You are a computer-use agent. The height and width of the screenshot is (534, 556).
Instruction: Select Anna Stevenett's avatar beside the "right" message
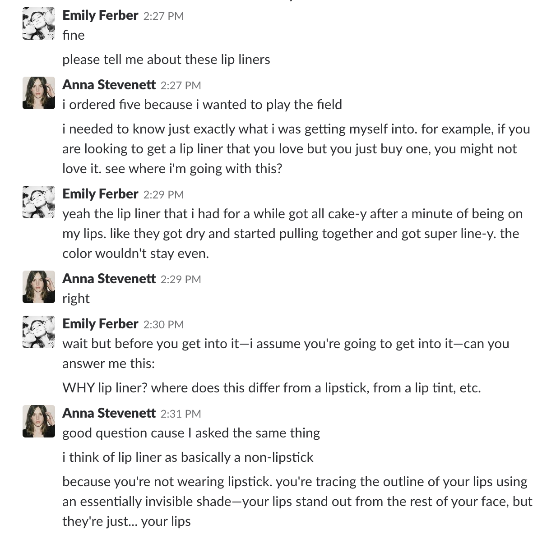point(39,287)
